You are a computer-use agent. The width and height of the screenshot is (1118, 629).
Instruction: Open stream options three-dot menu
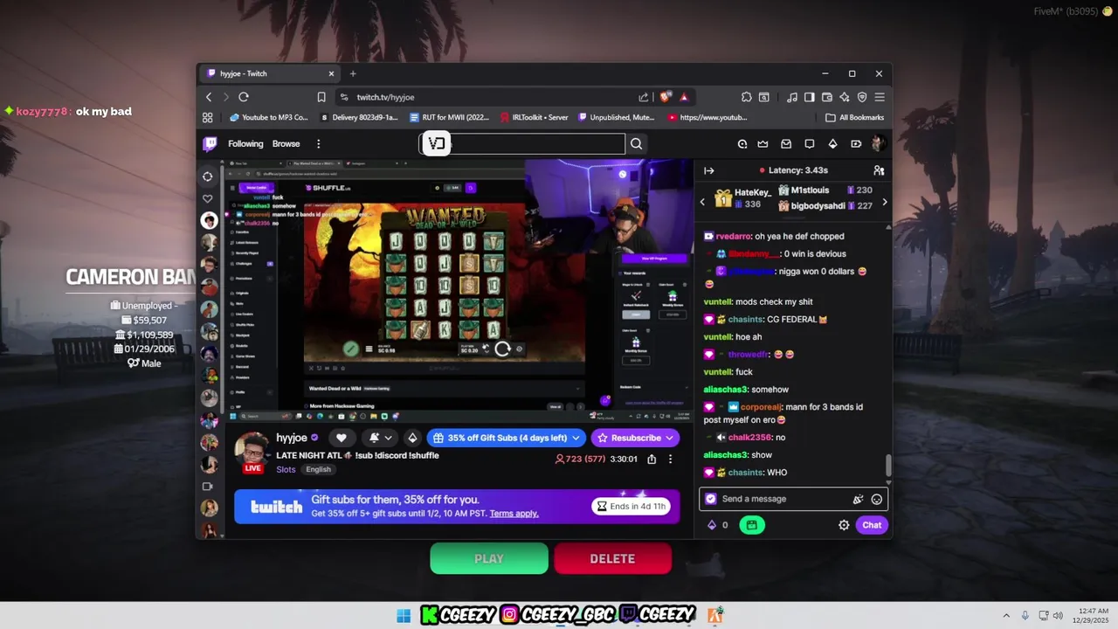[x=671, y=459]
